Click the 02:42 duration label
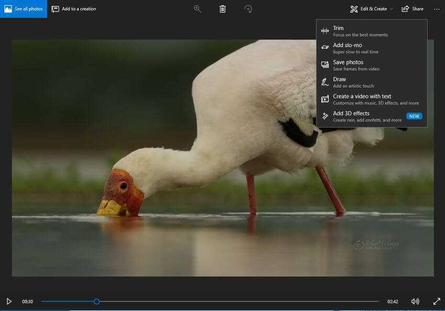This screenshot has height=311, width=445. tap(393, 302)
